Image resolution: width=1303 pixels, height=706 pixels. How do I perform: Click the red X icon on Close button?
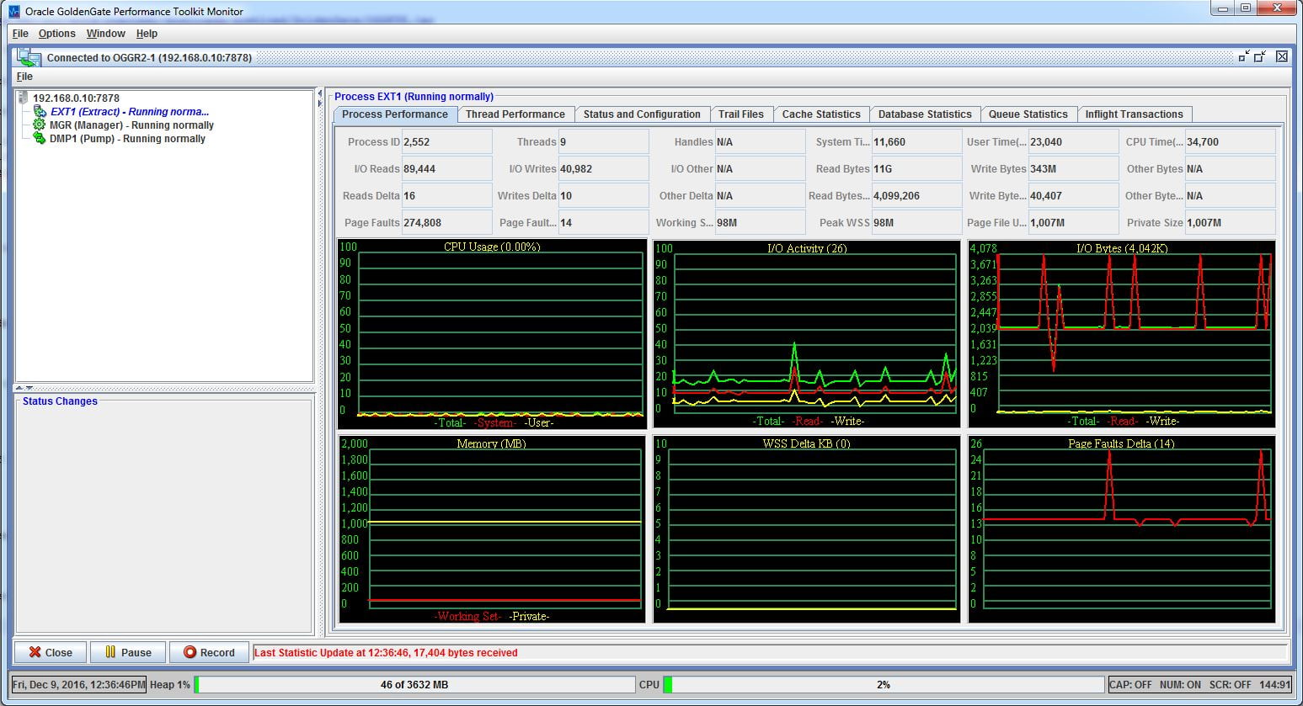pyautogui.click(x=35, y=652)
